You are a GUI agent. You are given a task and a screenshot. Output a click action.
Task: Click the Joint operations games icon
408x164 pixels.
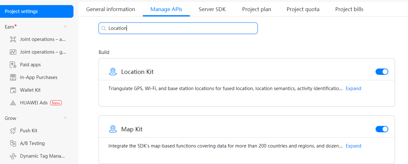coord(13,52)
